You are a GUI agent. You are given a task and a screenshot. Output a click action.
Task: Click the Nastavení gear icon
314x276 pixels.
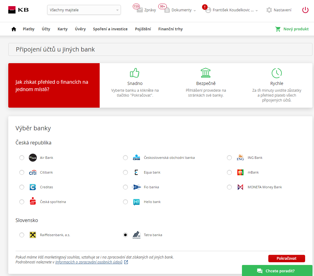(269, 10)
